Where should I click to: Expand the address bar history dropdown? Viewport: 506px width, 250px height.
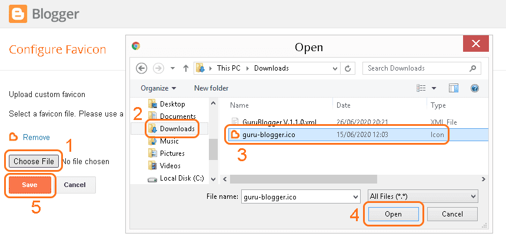coord(335,68)
